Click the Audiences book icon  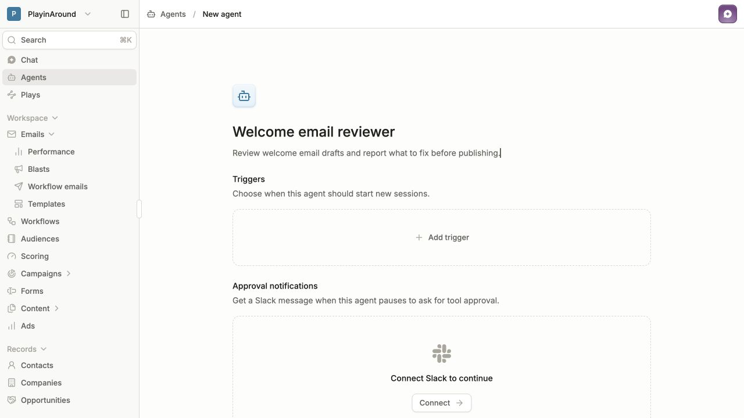[x=12, y=239]
